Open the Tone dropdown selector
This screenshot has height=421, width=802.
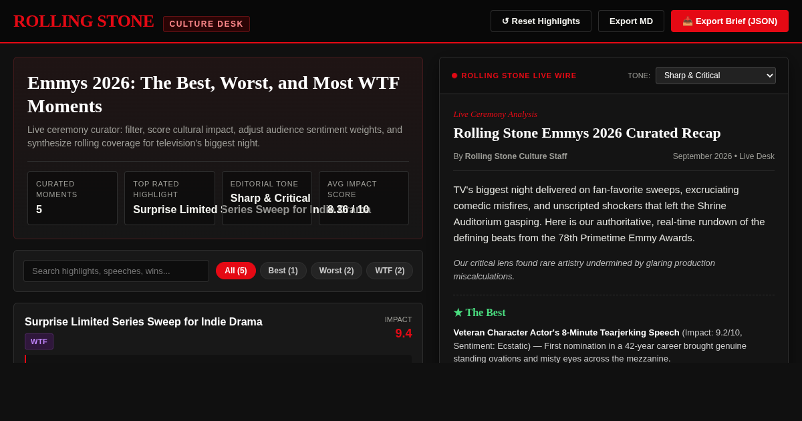(715, 76)
